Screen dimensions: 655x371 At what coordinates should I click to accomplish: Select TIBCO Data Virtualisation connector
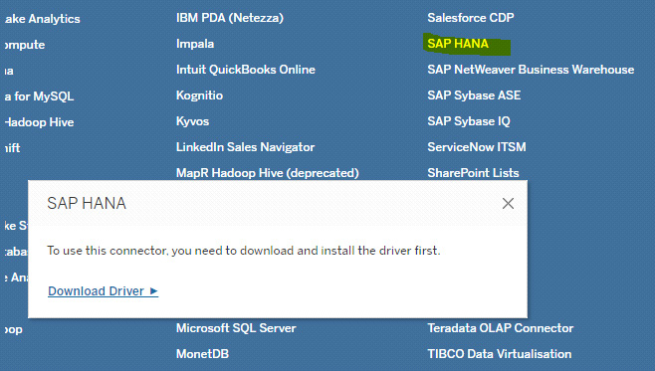(500, 354)
